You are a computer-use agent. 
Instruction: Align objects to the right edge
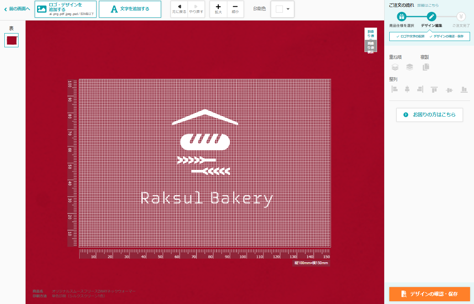[x=420, y=90]
